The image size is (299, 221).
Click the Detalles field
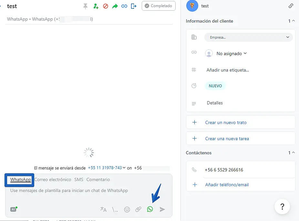(x=215, y=103)
